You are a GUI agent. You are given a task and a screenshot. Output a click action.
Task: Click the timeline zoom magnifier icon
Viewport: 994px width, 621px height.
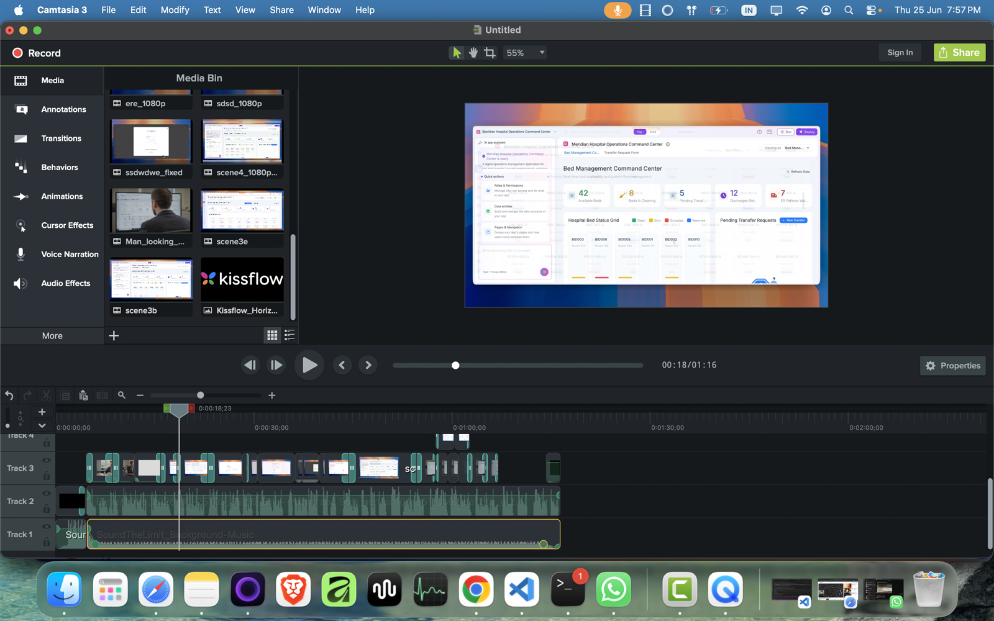pyautogui.click(x=122, y=396)
